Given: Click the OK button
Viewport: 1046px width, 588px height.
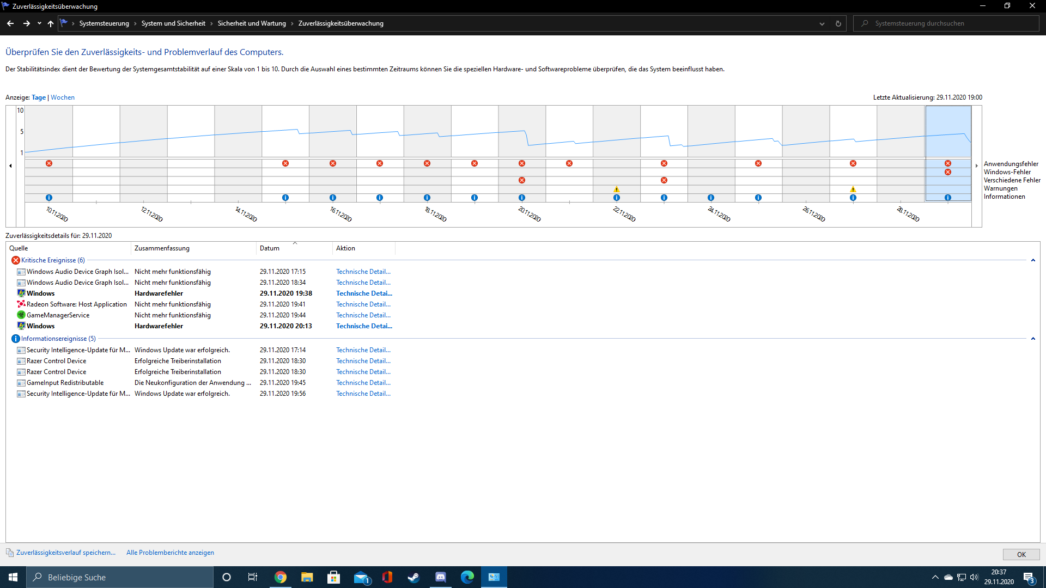Looking at the screenshot, I should point(1021,554).
